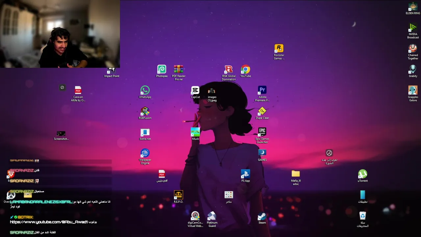Screen dimensions: 421x237
Task: Launch the Muck game icon
Action: click(x=195, y=134)
